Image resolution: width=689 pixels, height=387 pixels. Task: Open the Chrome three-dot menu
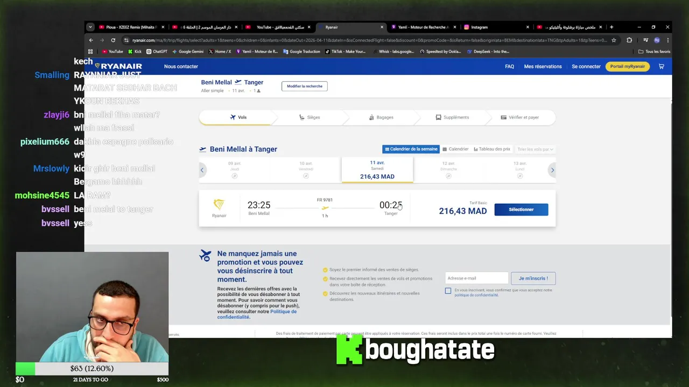[668, 40]
